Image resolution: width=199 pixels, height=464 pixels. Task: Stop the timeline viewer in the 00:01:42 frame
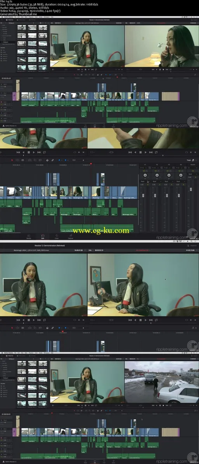(x=140, y=152)
